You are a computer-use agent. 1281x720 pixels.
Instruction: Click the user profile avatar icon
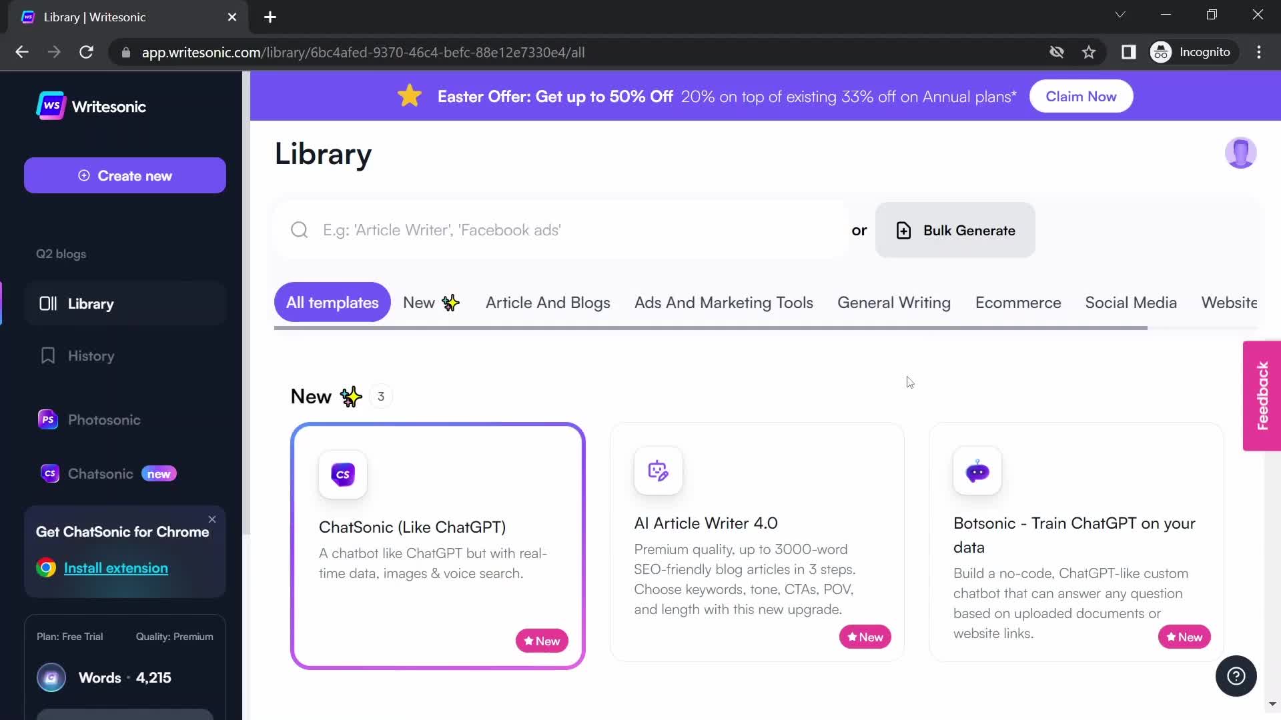point(1240,153)
